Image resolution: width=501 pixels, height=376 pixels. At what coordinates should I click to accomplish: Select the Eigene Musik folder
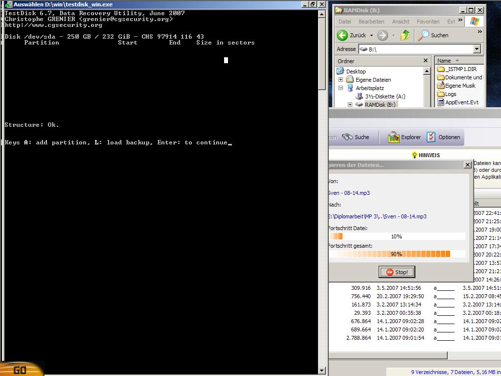(456, 86)
